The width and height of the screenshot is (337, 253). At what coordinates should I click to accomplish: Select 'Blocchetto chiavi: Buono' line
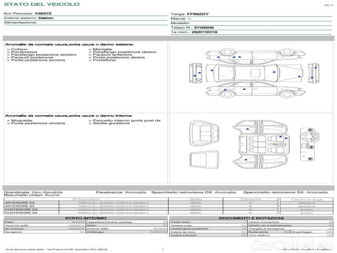click(x=32, y=195)
